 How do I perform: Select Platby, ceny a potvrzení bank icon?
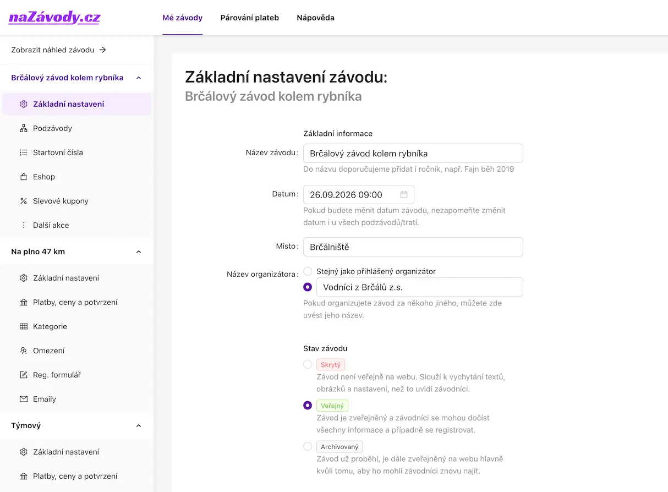pyautogui.click(x=23, y=302)
